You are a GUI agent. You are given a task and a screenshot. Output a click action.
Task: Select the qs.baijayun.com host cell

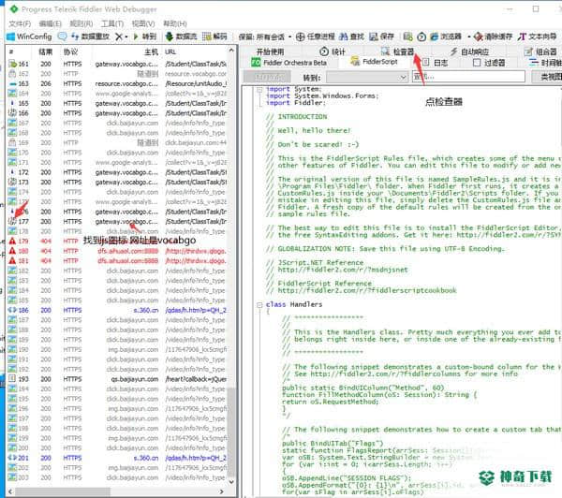pyautogui.click(x=135, y=379)
